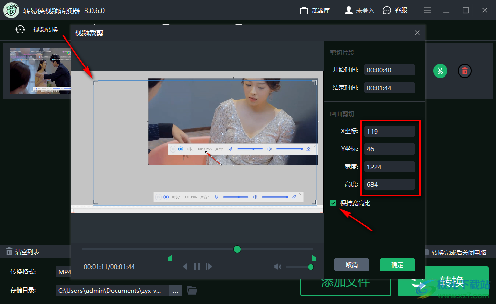Click the green trim start marker
Viewport: 496px width, 304px height.
(170, 258)
